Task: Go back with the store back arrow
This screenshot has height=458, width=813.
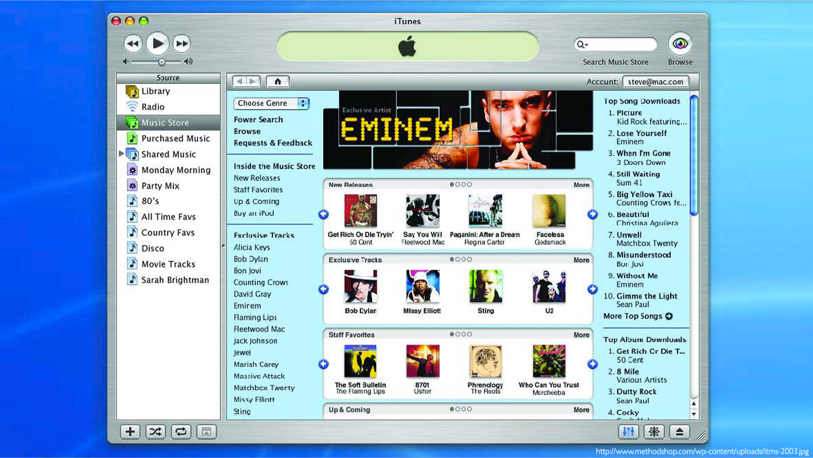Action: (239, 81)
